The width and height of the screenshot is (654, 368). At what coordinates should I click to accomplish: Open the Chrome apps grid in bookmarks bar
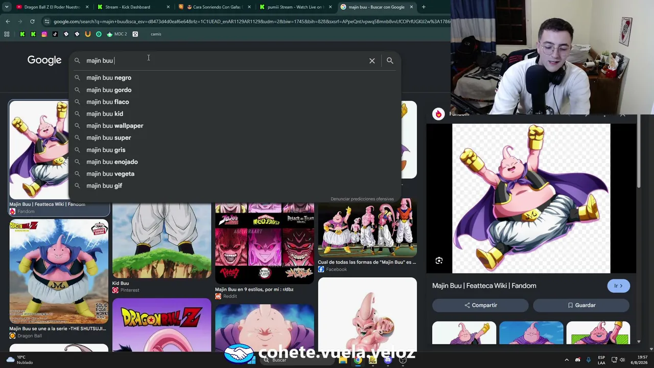[7, 34]
